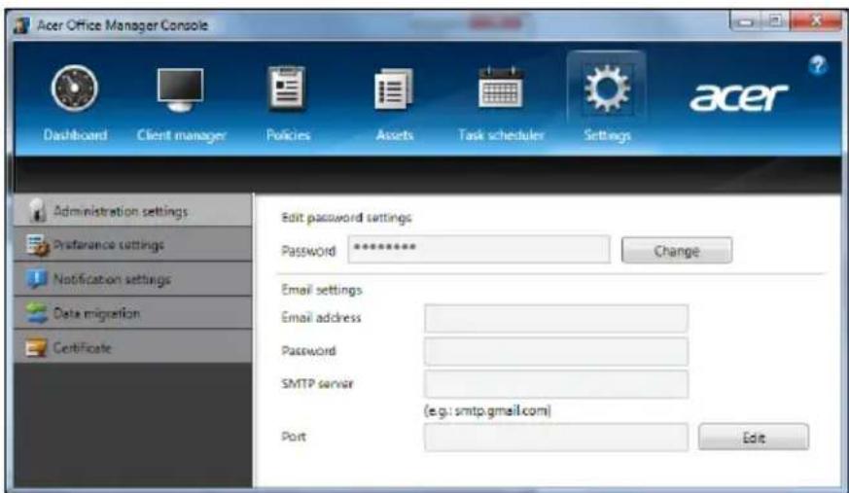
Task: Minimize the Acer Office Manager Console window
Action: click(x=747, y=21)
